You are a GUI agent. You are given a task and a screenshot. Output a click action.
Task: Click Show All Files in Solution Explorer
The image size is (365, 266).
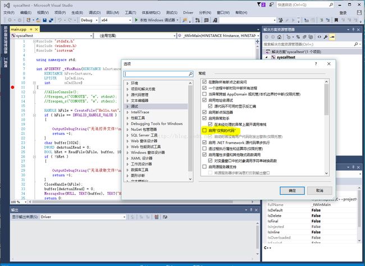click(x=311, y=37)
